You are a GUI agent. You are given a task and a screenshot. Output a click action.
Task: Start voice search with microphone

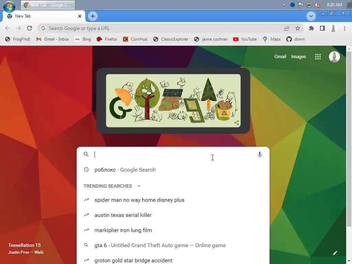[x=260, y=154]
